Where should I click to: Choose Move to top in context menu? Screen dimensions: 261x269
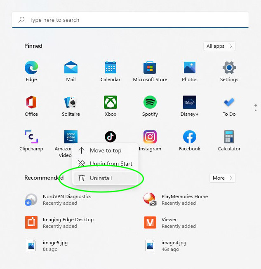[105, 150]
